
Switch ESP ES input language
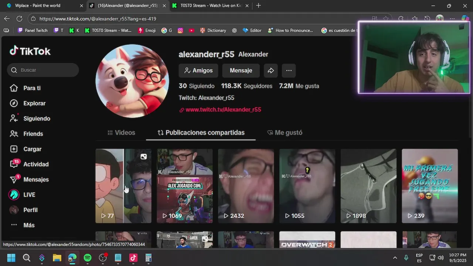(x=419, y=258)
